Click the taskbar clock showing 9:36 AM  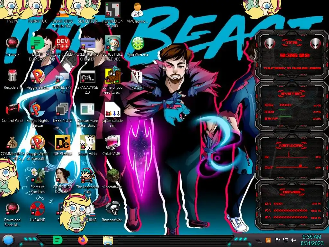point(312,240)
